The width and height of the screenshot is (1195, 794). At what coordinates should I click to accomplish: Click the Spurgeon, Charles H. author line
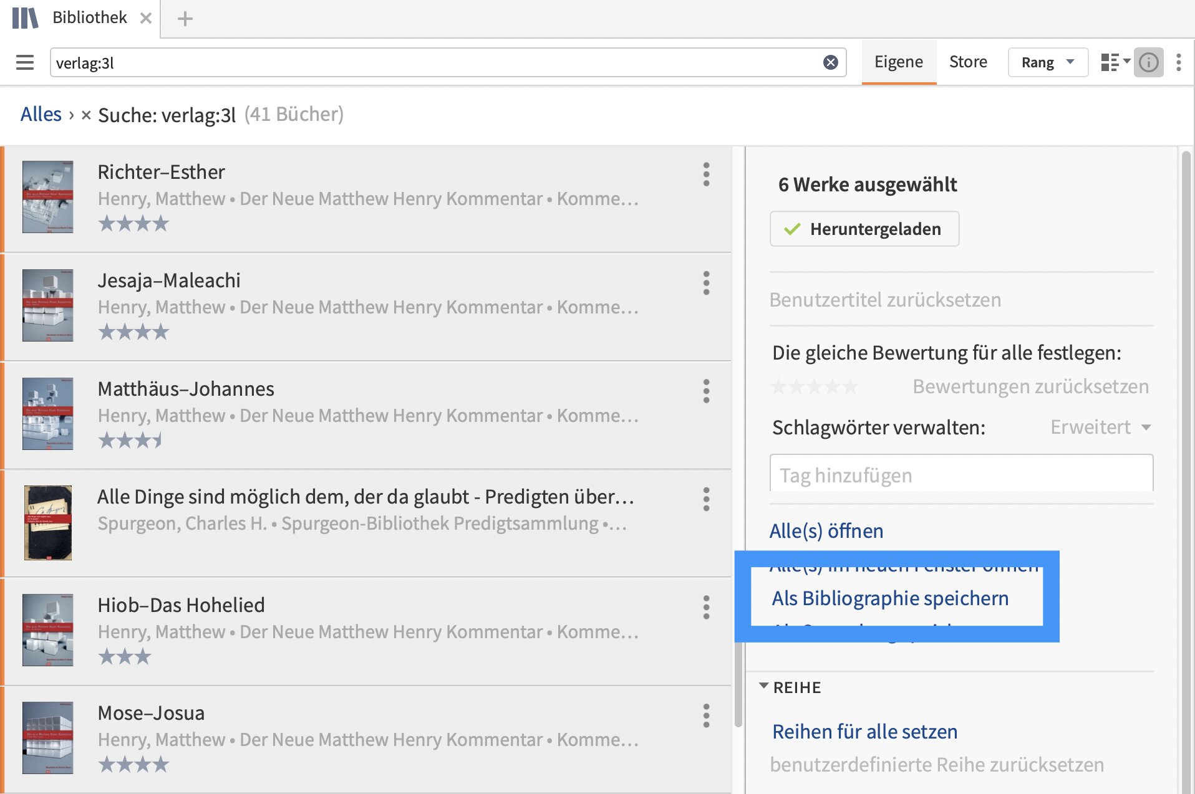pos(362,524)
